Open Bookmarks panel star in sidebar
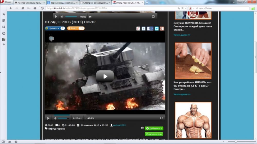257x144 pixels. click(x=4, y=14)
